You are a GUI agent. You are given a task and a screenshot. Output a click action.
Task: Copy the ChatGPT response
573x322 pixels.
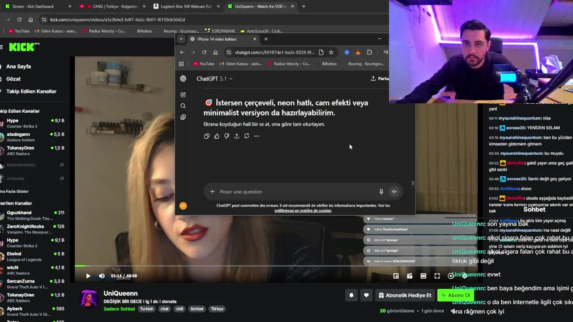point(206,136)
